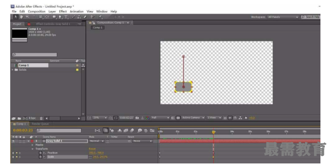Image resolution: width=329 pixels, height=166 pixels.
Task: Select the Puppet Pin tool
Action: pos(100,17)
